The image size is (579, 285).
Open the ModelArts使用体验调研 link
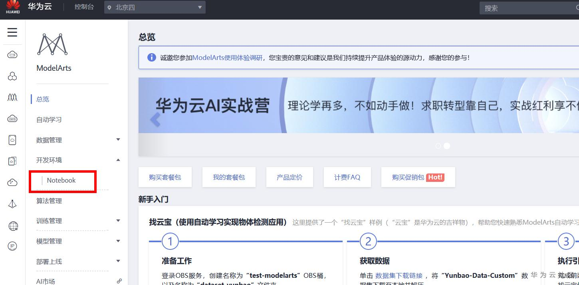coord(227,58)
